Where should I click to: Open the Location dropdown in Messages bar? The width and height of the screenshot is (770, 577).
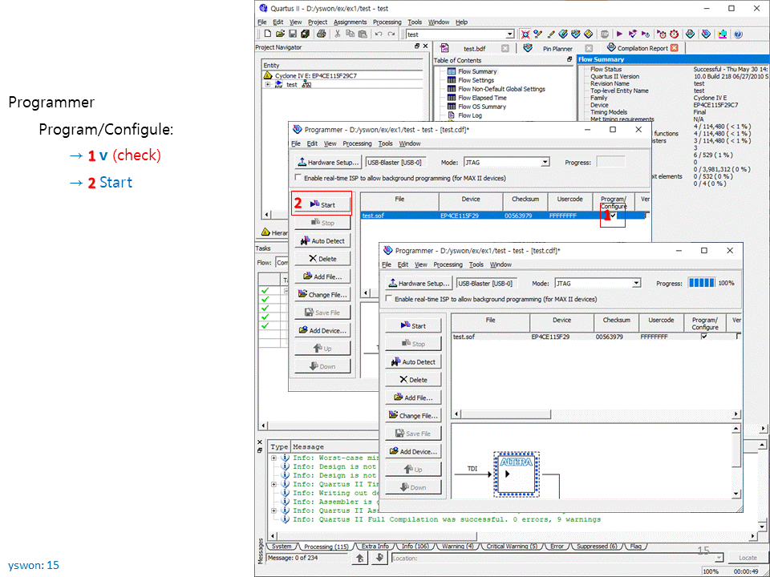coord(719,558)
